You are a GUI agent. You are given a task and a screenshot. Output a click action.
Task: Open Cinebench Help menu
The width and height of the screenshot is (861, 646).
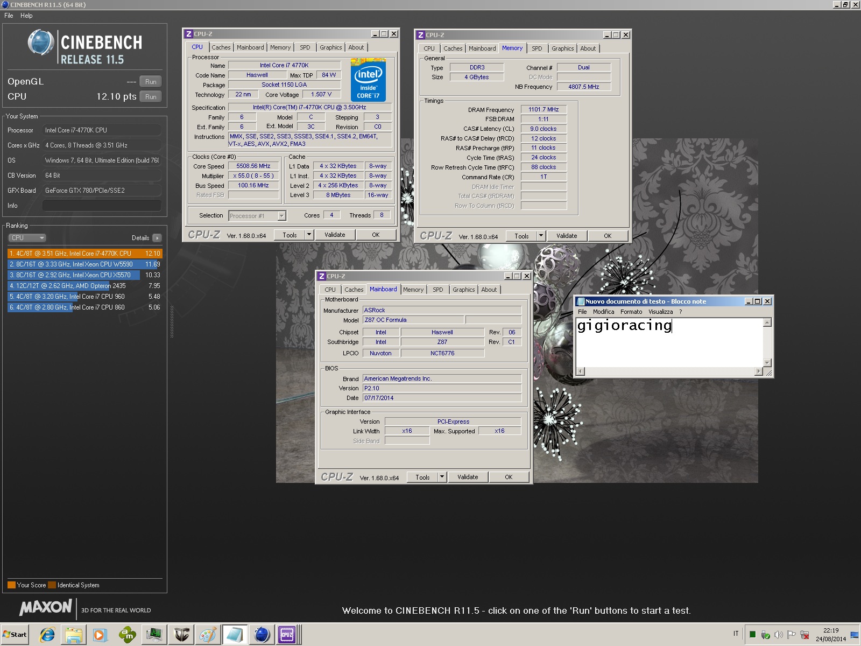(x=26, y=16)
